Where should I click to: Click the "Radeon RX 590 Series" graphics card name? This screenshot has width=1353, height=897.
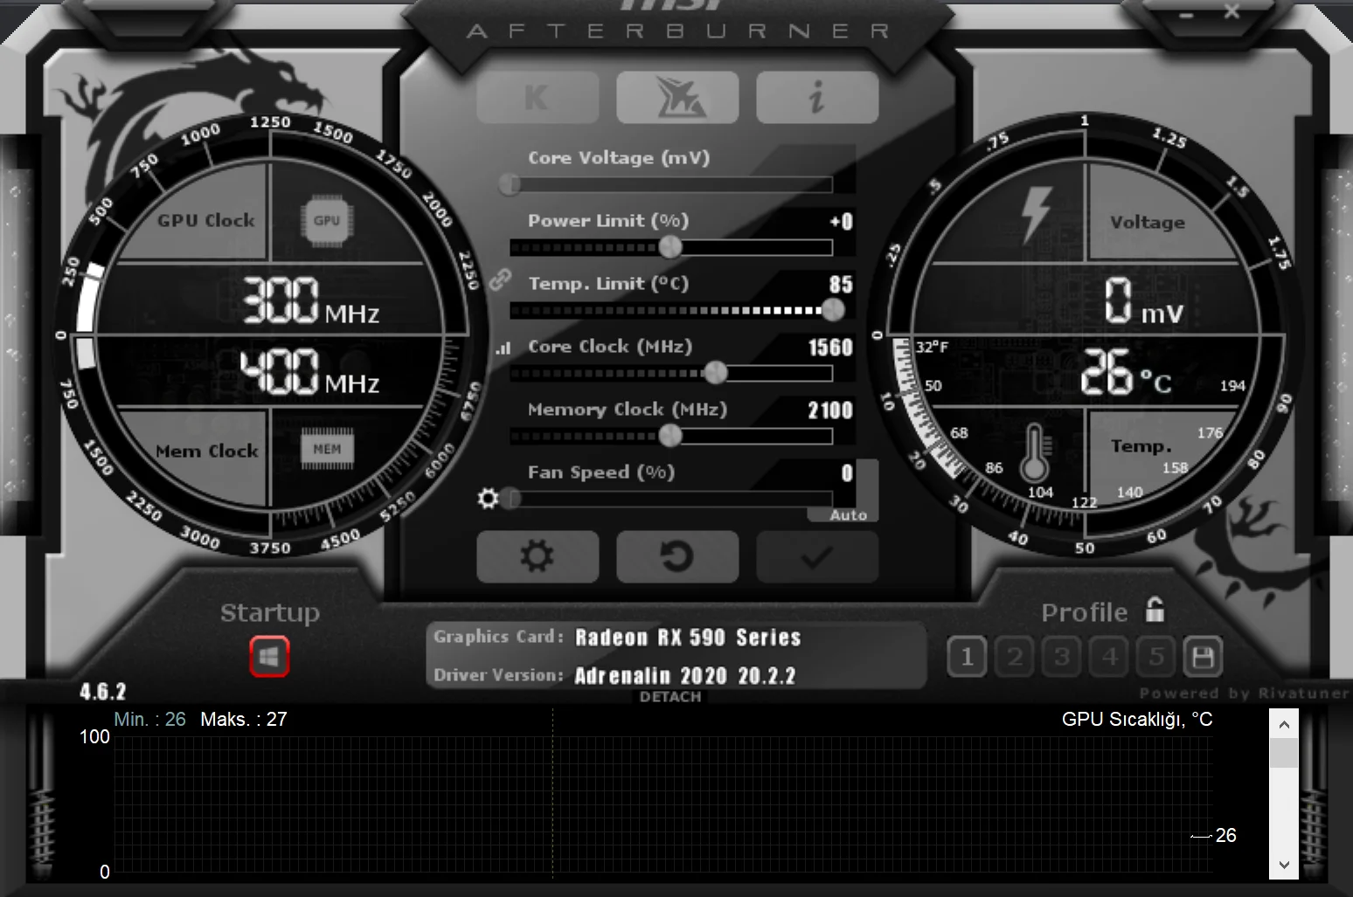tap(688, 638)
